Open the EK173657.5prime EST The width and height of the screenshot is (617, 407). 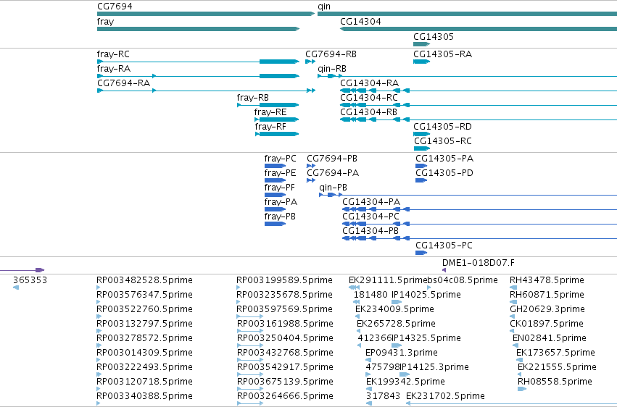pyautogui.click(x=555, y=353)
